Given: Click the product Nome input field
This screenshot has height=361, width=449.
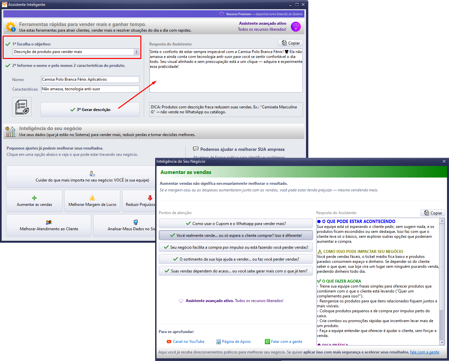Looking at the screenshot, I should (90, 79).
